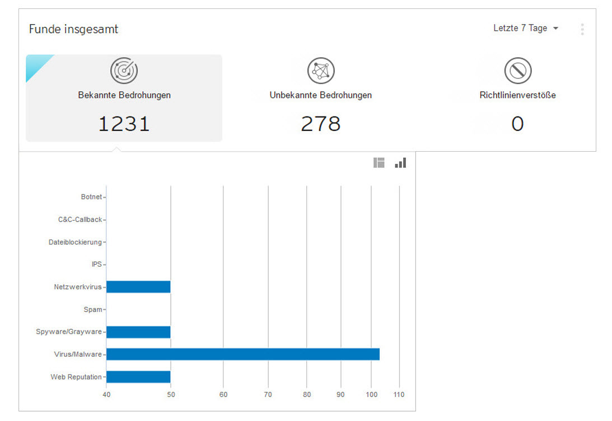Viewport: 612px width, 421px height.
Task: Select the Web Reputation chart bar
Action: point(138,377)
